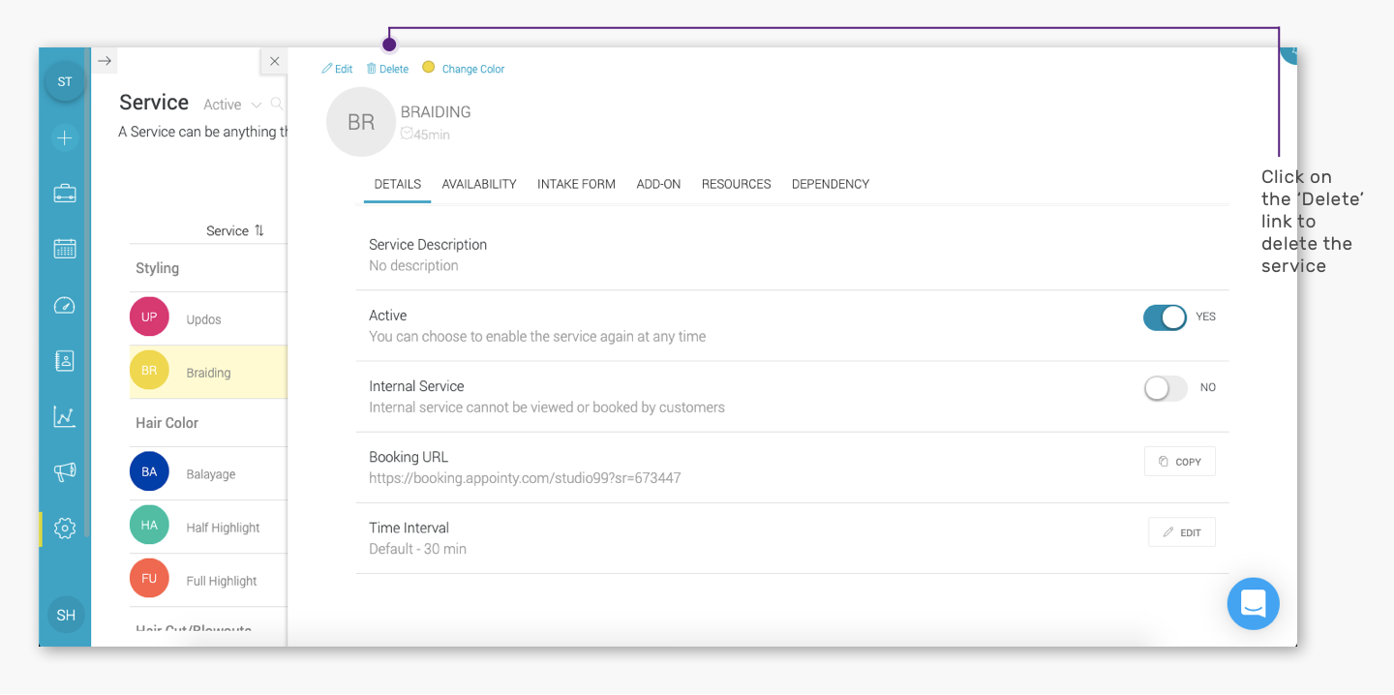Open the briefcase icon in sidebar
This screenshot has width=1394, height=695.
point(65,194)
